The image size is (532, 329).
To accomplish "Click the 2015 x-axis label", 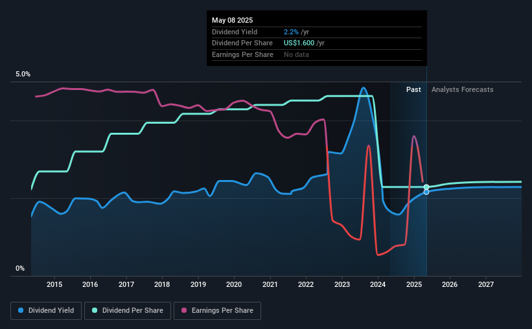I will tap(54, 284).
